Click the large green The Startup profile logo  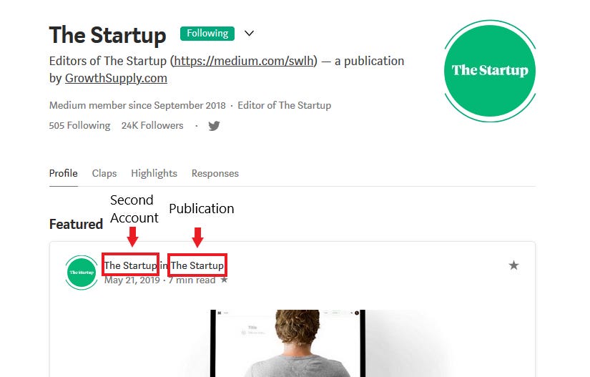coord(489,70)
